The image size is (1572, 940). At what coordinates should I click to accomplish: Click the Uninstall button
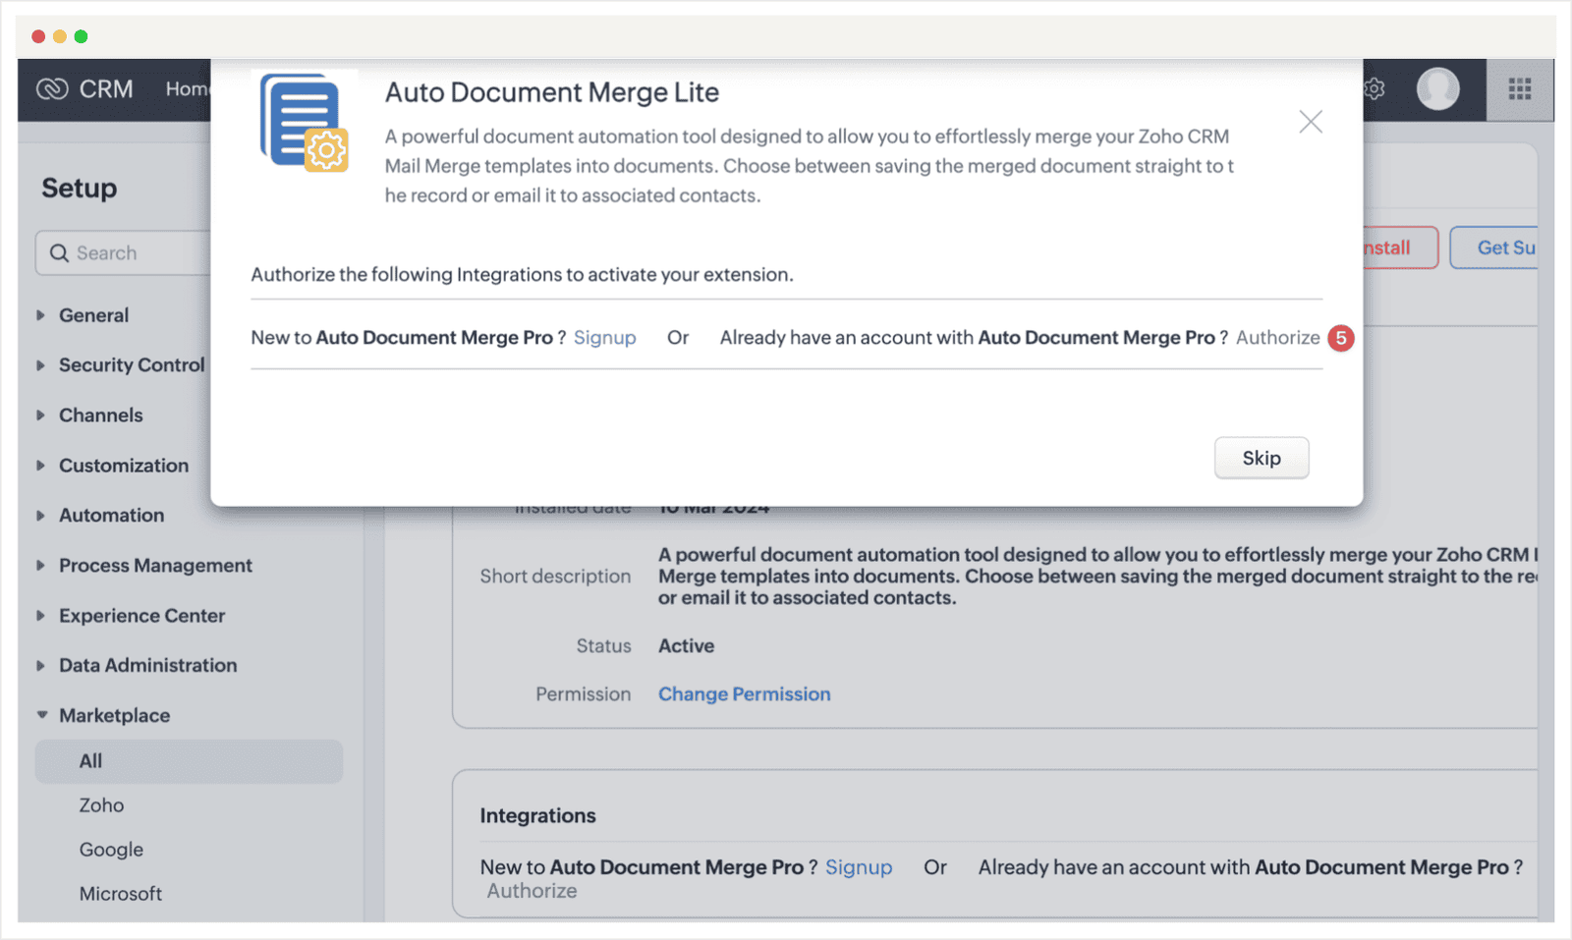coord(1400,248)
